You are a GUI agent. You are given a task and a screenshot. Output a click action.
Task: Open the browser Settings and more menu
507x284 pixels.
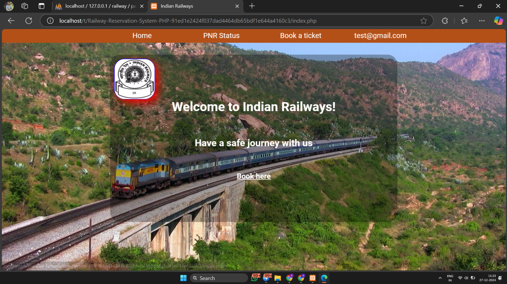tap(482, 20)
